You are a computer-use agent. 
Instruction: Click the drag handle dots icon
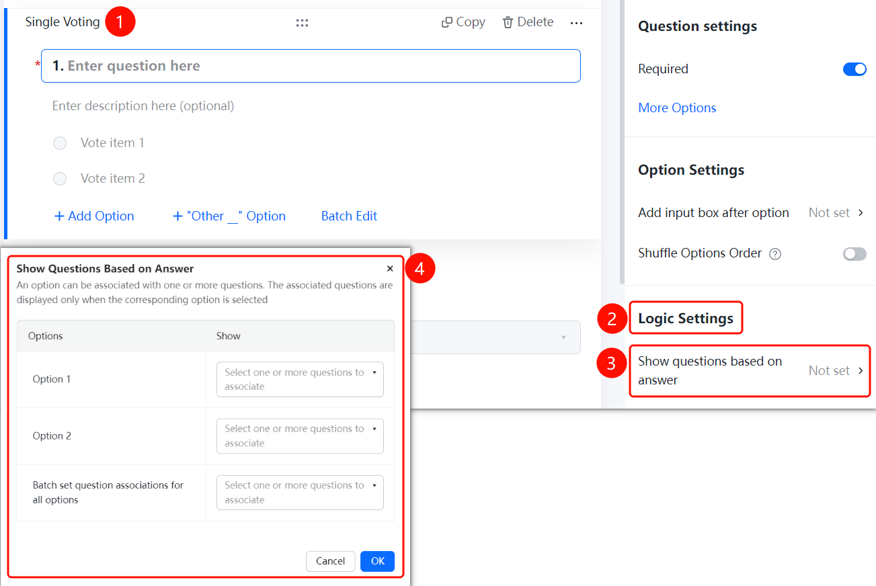302,23
